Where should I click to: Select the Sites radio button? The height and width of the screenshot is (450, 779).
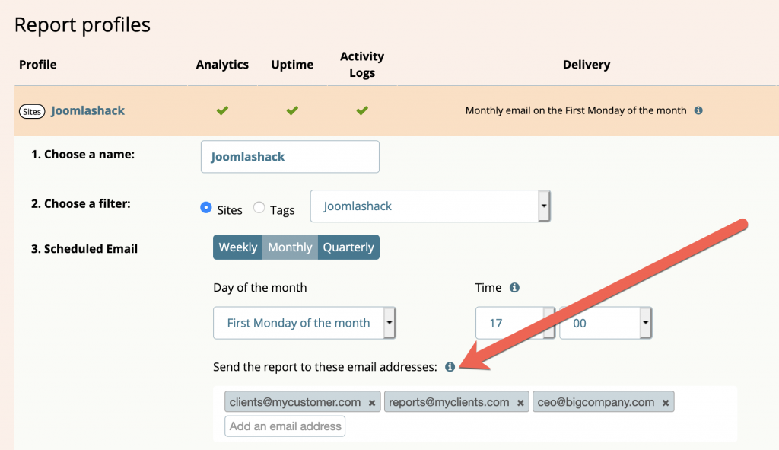[205, 207]
